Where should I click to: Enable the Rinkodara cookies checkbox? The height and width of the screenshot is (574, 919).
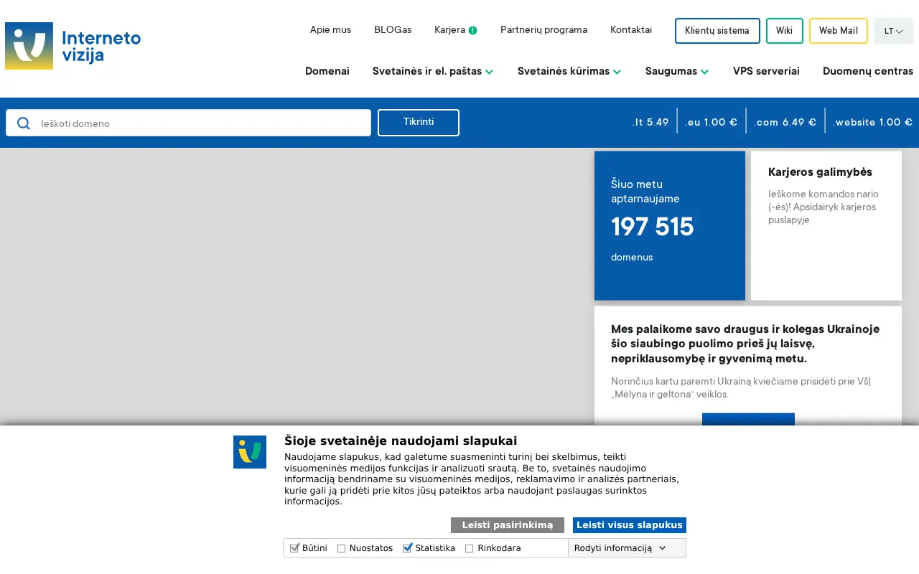point(470,548)
